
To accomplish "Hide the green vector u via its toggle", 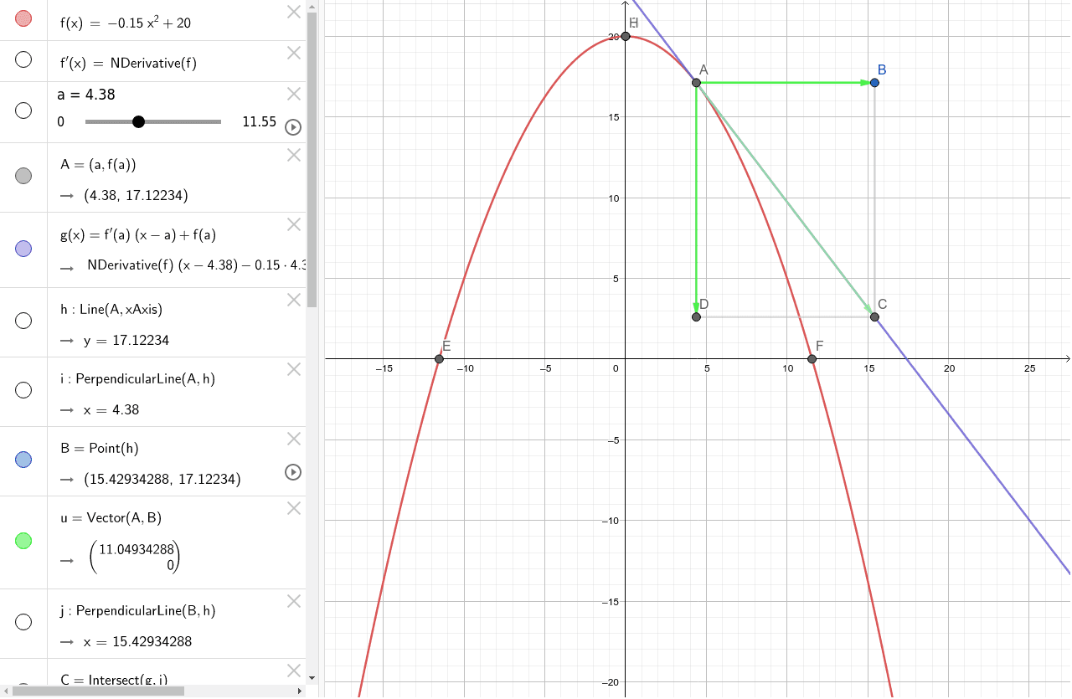I will 23,541.
